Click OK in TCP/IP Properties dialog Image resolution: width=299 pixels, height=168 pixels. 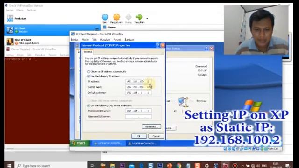(x=139, y=136)
